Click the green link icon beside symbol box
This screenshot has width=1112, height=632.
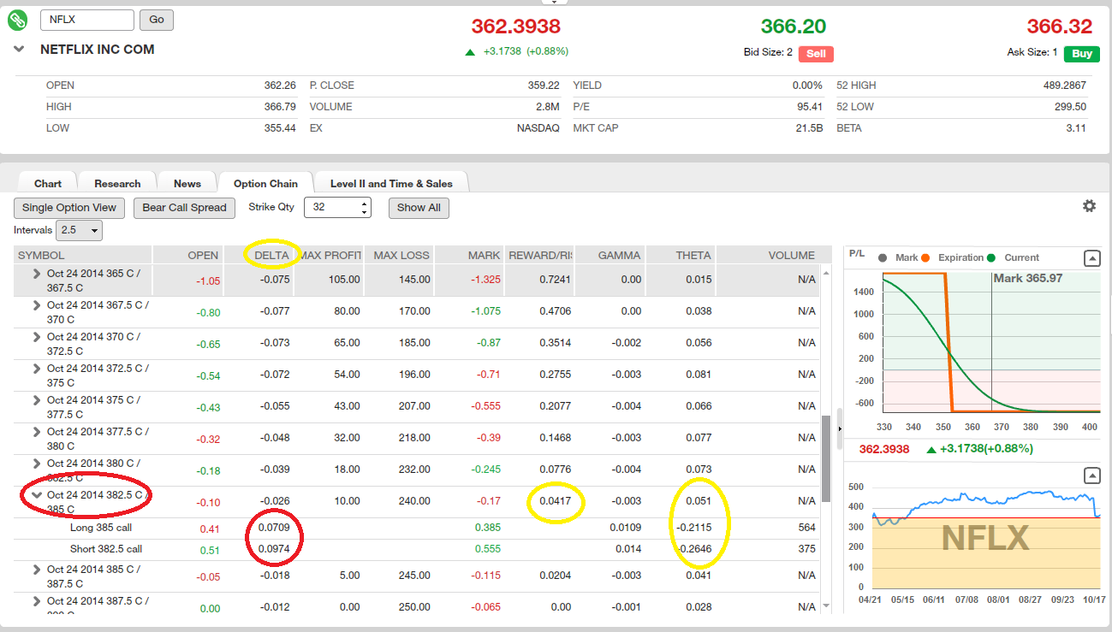coord(18,20)
